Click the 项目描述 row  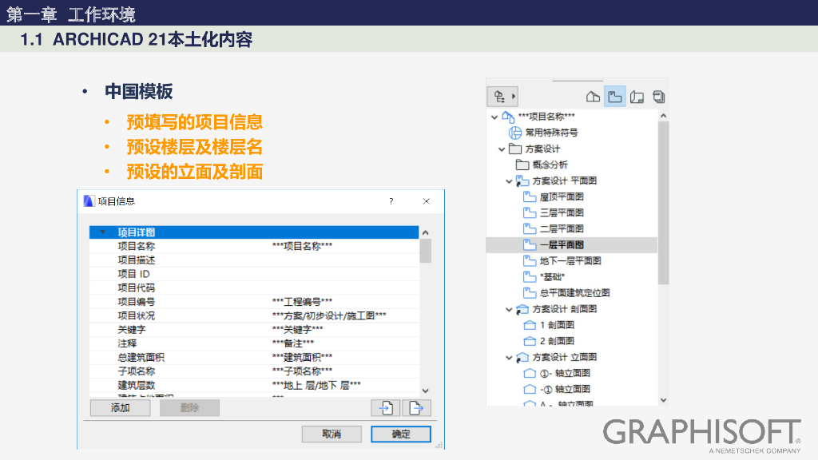coord(254,260)
